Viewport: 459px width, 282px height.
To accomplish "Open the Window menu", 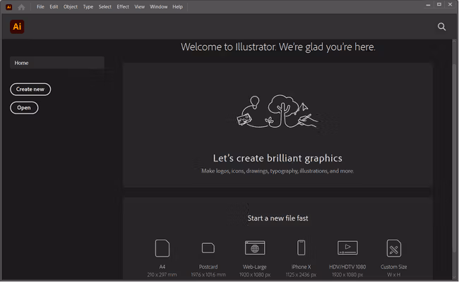I will pos(159,7).
